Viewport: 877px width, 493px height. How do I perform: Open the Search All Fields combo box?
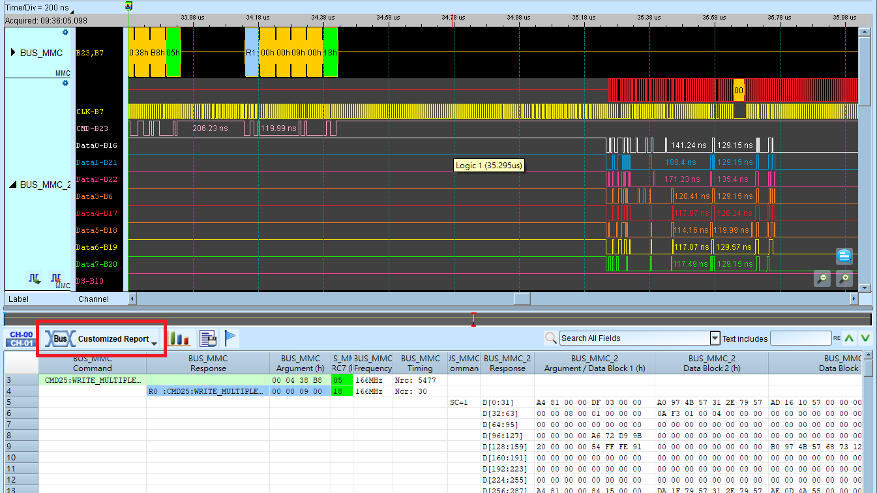click(x=640, y=338)
